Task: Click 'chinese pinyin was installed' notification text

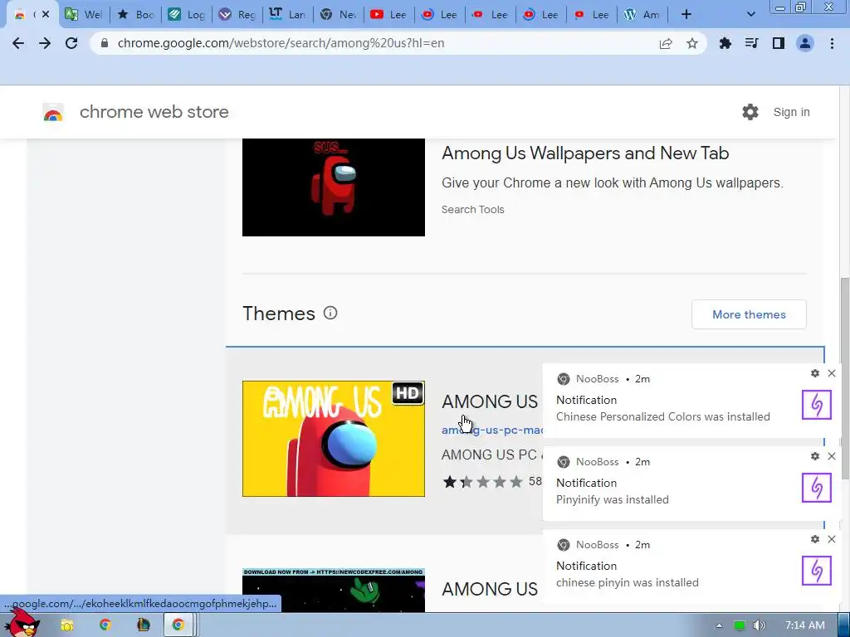Action: tap(628, 583)
